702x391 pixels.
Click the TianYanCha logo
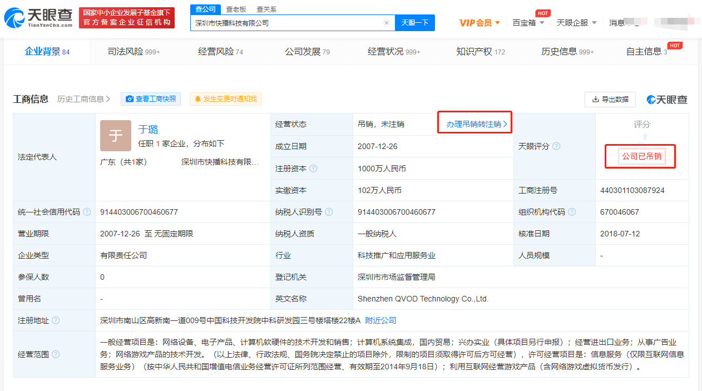pyautogui.click(x=38, y=18)
